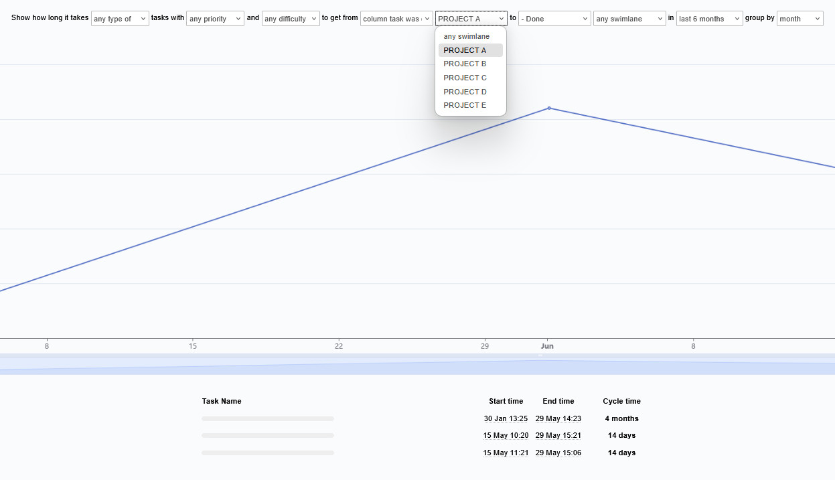Select PROJECT C from the swimlane list

465,78
